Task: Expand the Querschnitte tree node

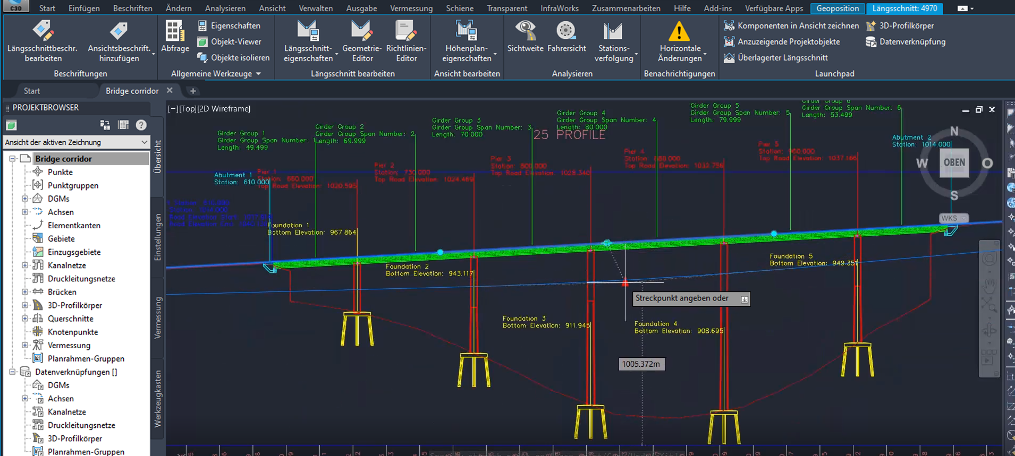Action: [25, 319]
